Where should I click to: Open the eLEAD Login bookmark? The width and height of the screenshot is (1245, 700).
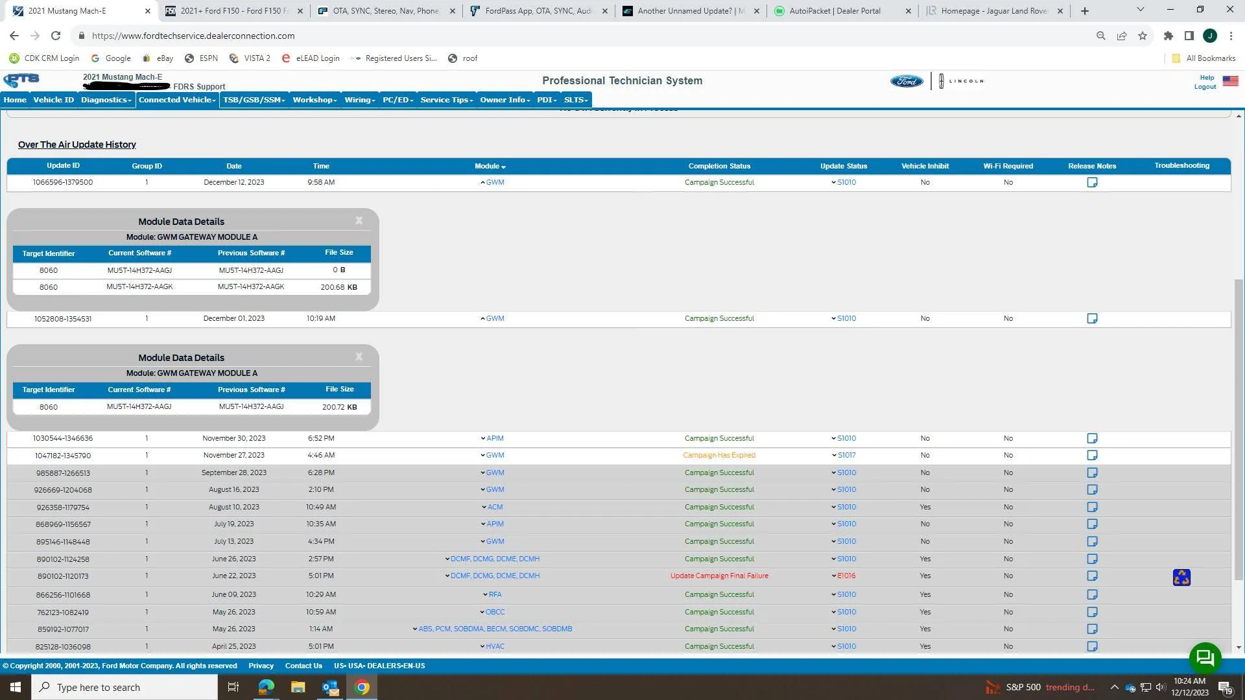coord(311,58)
